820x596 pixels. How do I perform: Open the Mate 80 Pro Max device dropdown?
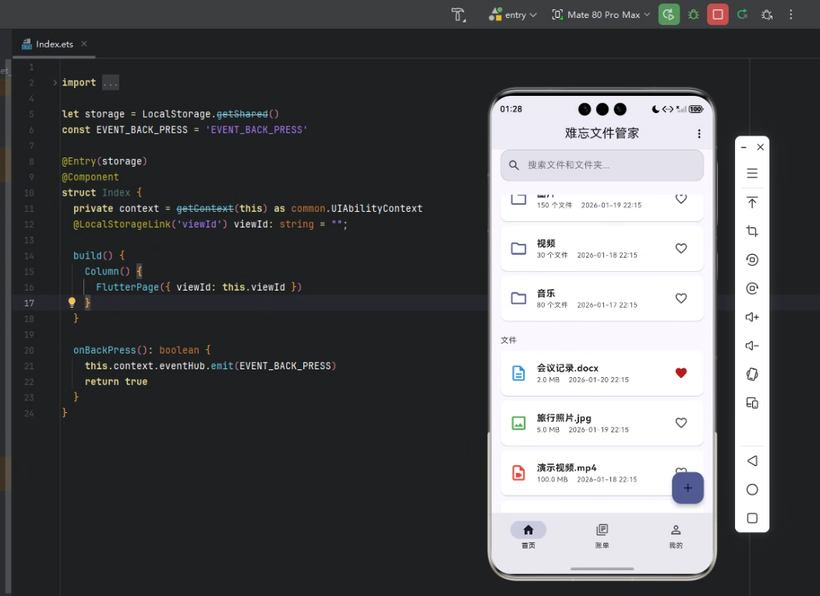click(601, 15)
